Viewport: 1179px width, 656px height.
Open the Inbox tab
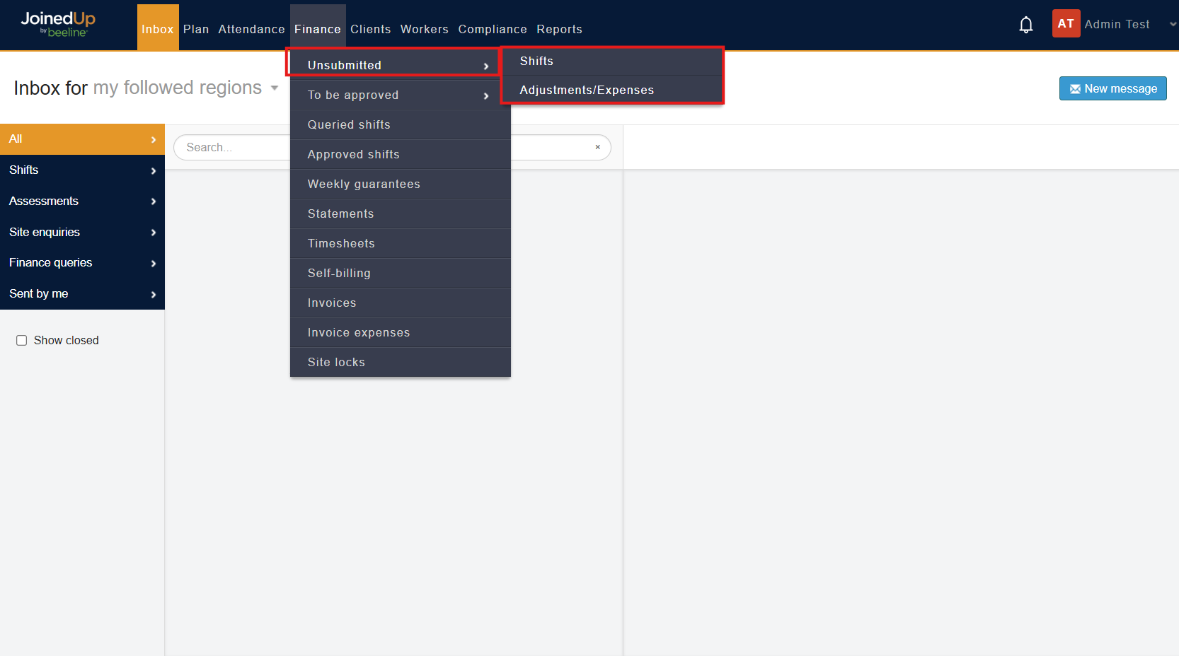[158, 28]
